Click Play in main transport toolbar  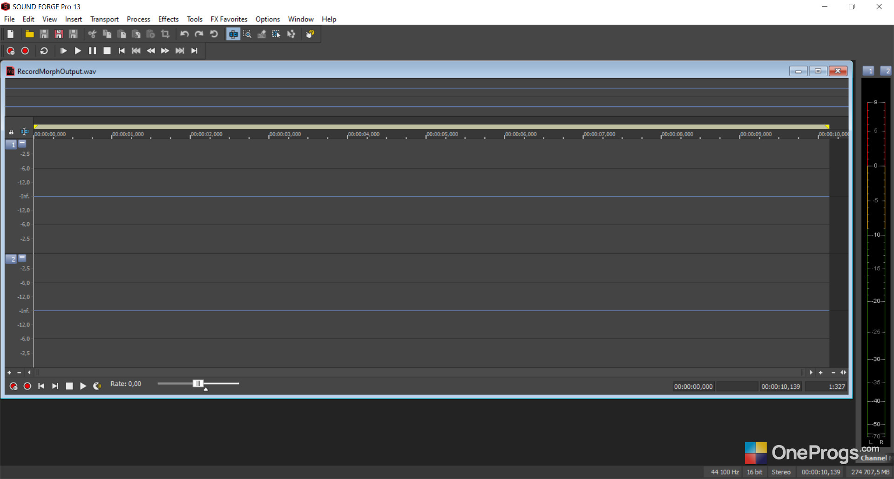click(x=78, y=51)
